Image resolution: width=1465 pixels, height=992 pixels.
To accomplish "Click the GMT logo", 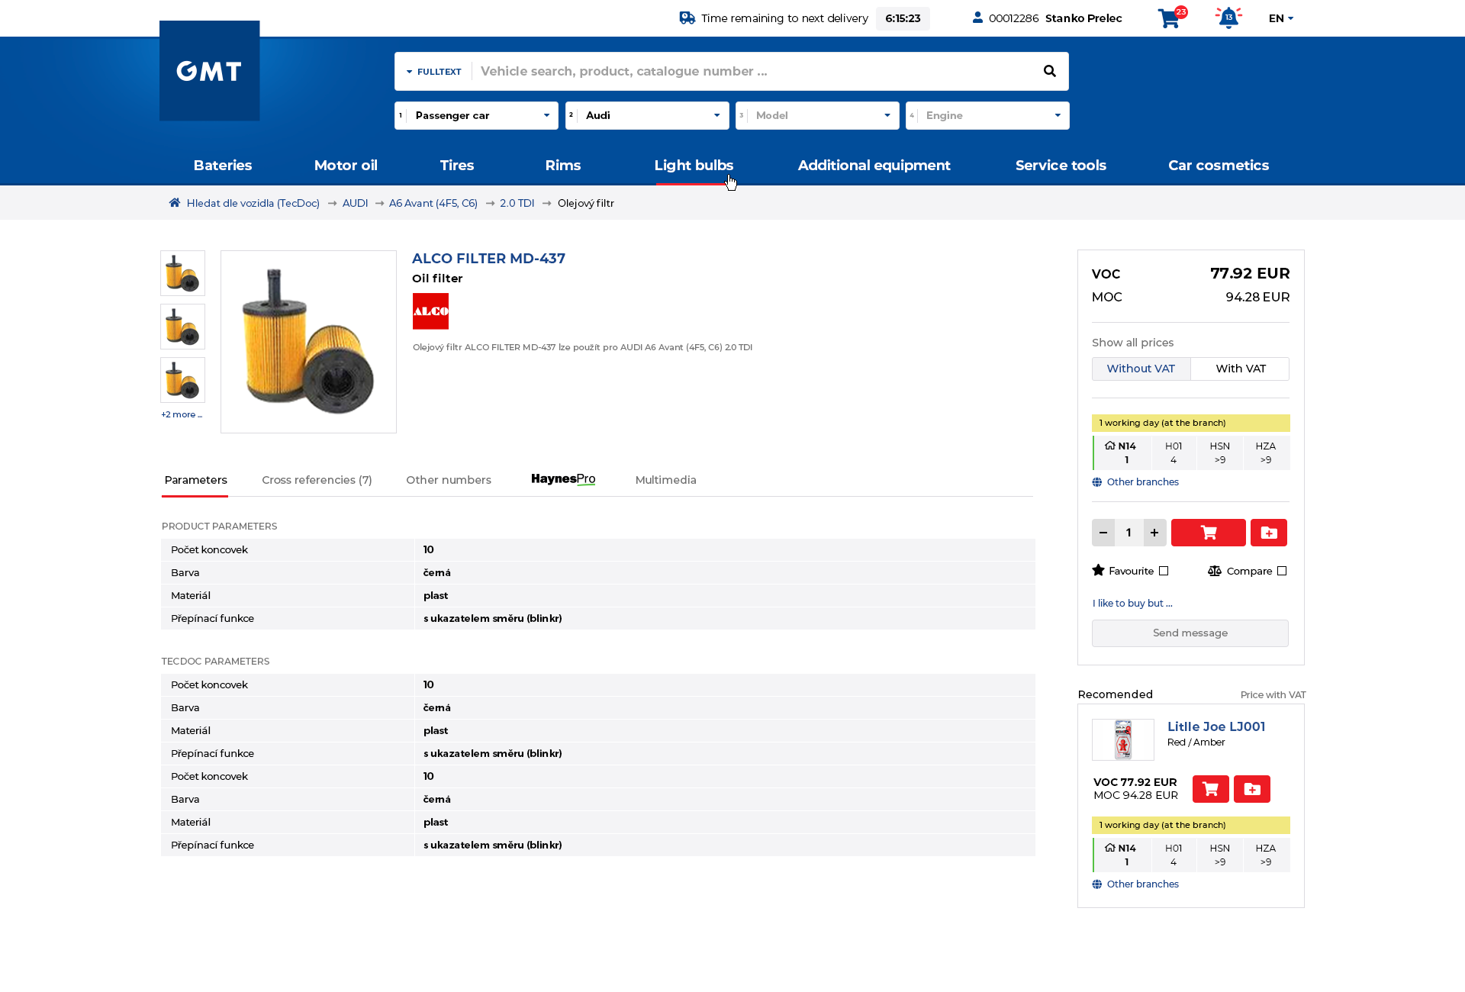I will tap(209, 70).
